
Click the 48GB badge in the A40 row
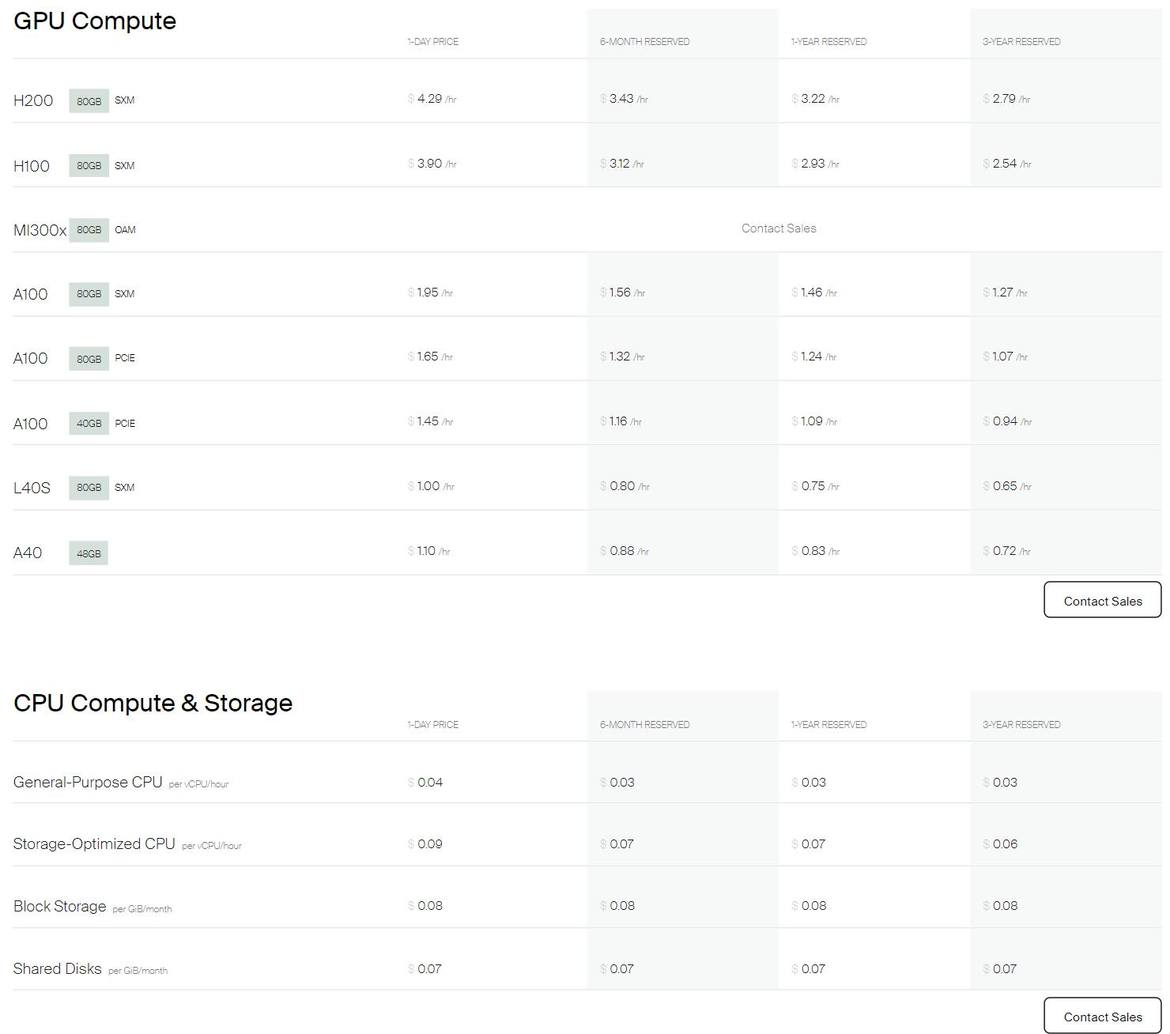click(x=89, y=553)
